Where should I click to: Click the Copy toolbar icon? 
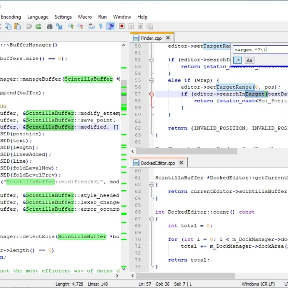tap(8, 26)
